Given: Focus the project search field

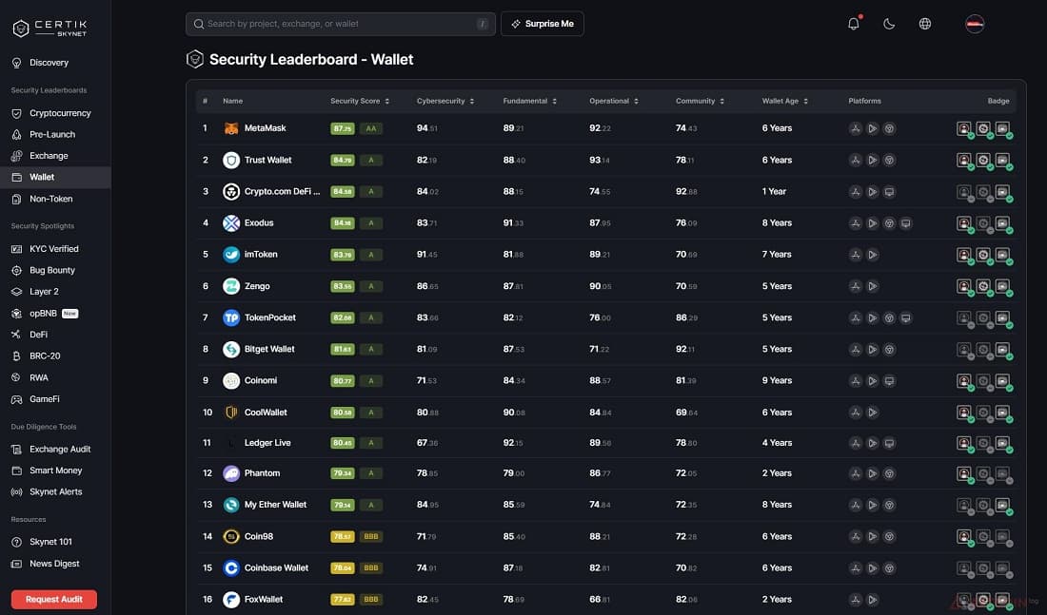Looking at the screenshot, I should coord(341,24).
